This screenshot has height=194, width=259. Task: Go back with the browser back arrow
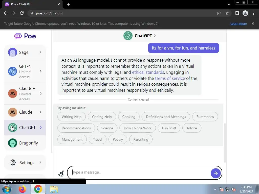pyautogui.click(x=6, y=13)
